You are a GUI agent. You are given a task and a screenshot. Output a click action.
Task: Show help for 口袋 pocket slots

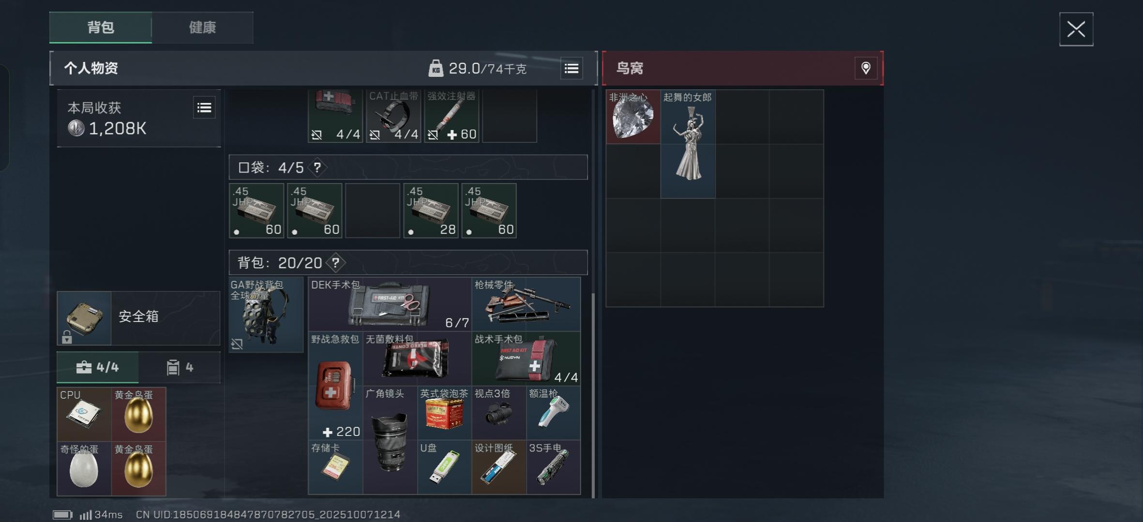317,168
